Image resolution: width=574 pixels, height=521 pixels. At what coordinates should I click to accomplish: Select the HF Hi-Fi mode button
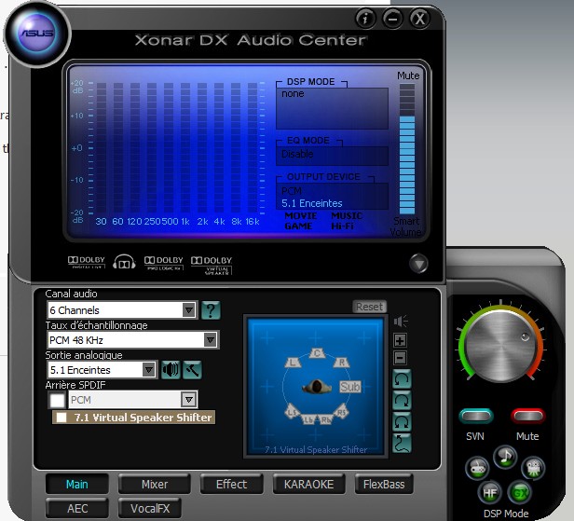point(489,493)
